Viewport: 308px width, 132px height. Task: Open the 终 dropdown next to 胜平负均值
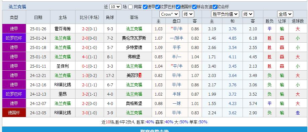point(248,14)
